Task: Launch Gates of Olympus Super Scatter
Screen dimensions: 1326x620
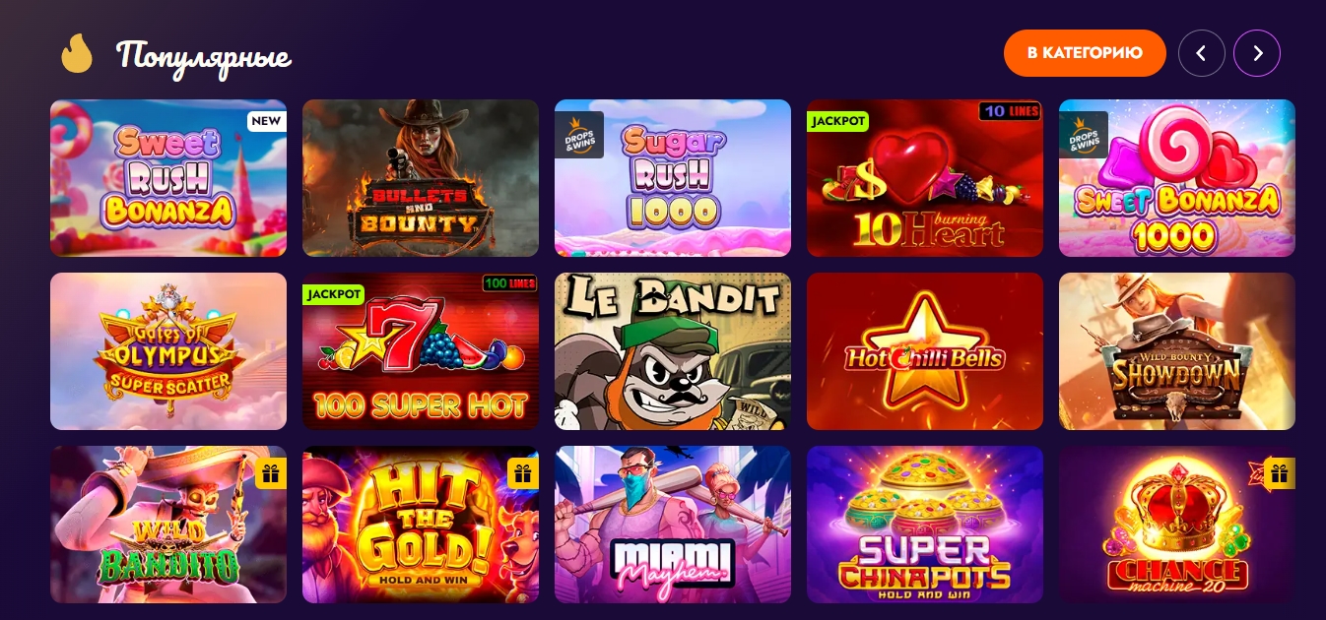Action: pos(168,351)
